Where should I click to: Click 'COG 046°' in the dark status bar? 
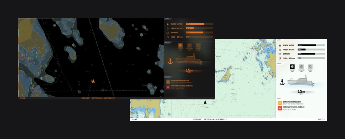tap(86, 98)
